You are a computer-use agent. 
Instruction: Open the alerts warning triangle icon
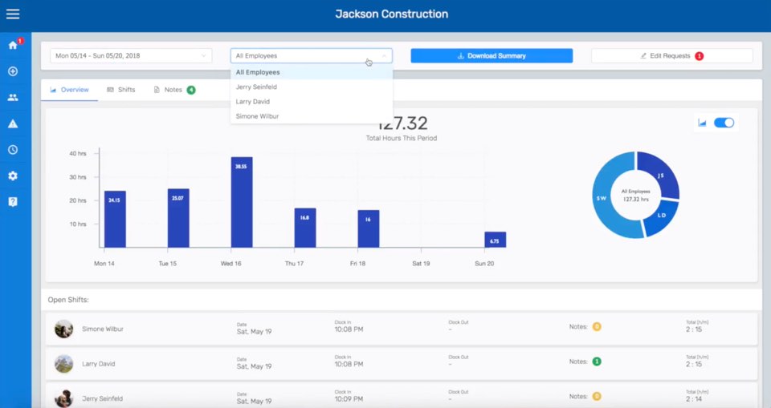pos(13,123)
